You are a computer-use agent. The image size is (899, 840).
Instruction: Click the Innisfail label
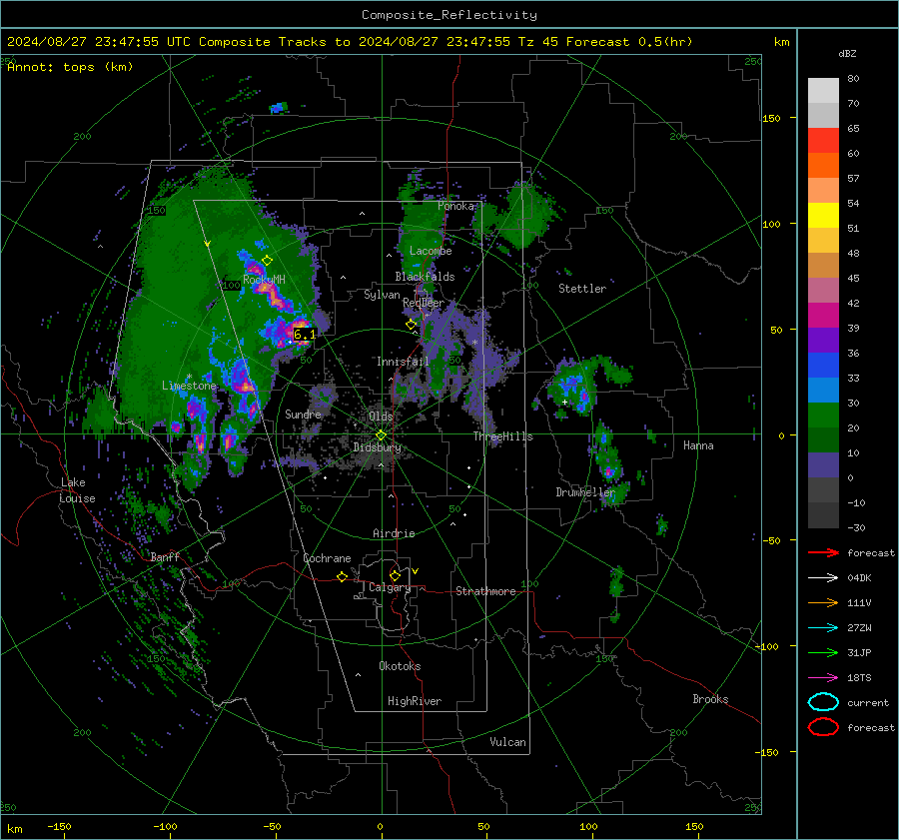(403, 362)
